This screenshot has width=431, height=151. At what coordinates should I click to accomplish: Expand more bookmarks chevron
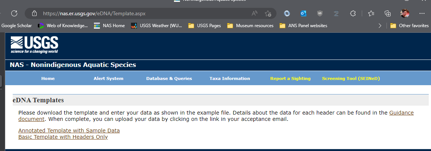point(380,26)
